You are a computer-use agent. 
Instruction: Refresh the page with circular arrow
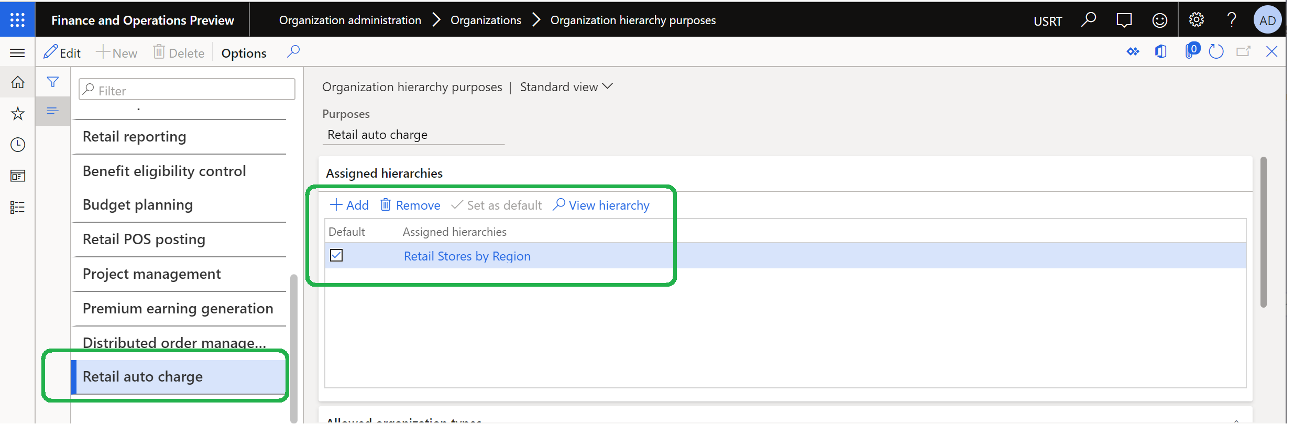pos(1215,51)
